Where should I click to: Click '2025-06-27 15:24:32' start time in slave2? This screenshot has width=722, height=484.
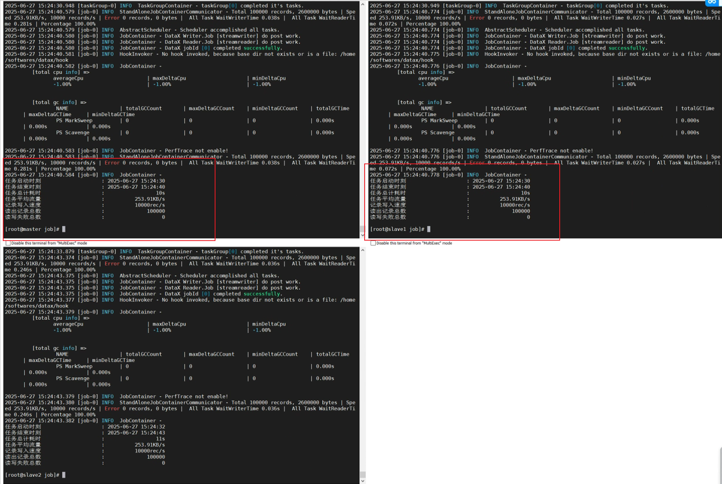click(136, 427)
